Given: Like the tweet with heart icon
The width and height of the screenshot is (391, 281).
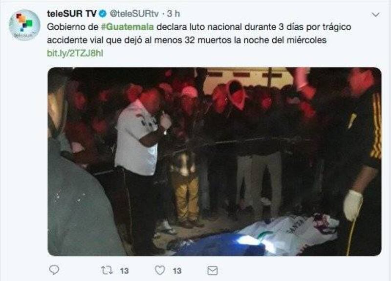Looking at the screenshot, I should click(160, 270).
